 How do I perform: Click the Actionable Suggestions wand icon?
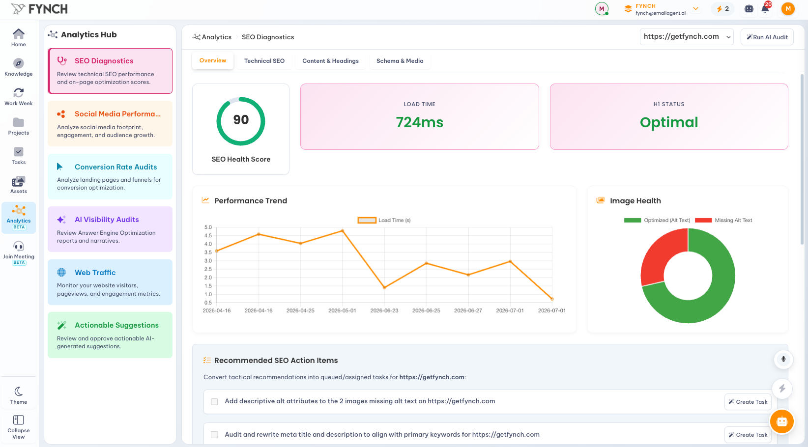[61, 325]
